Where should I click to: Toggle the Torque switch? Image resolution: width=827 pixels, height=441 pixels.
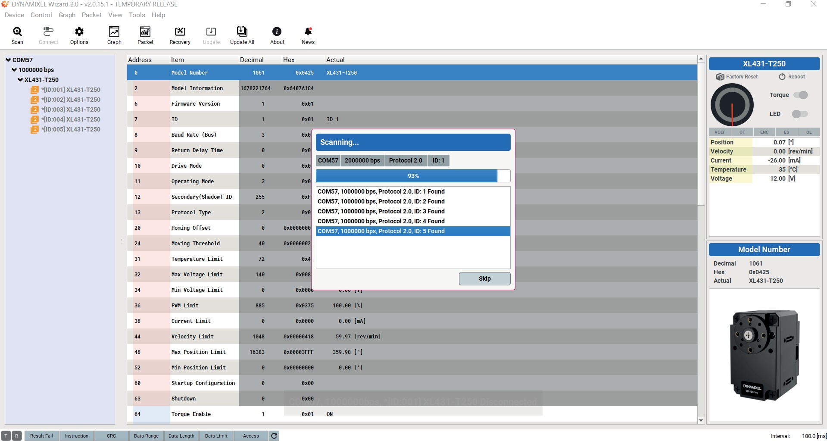(x=801, y=95)
